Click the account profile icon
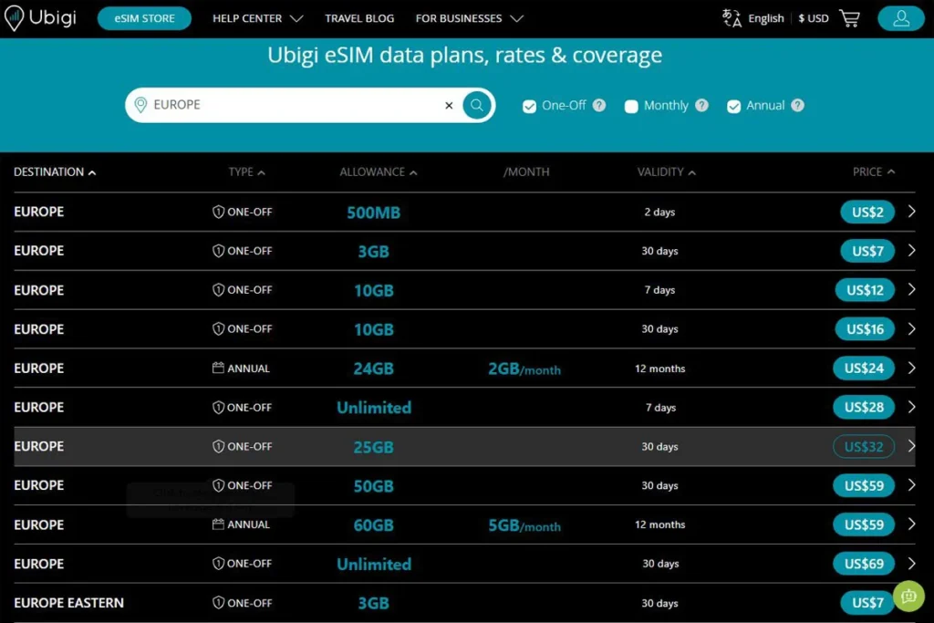The height and width of the screenshot is (623, 934). (x=901, y=17)
